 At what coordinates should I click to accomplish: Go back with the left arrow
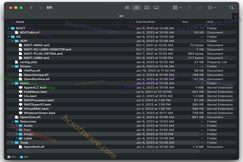coord(31,7)
